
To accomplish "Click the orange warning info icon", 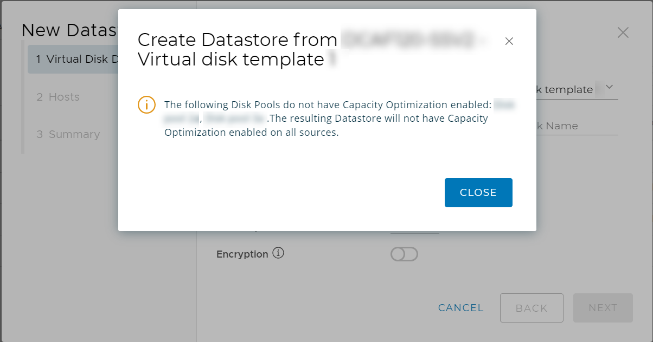I will coord(146,105).
